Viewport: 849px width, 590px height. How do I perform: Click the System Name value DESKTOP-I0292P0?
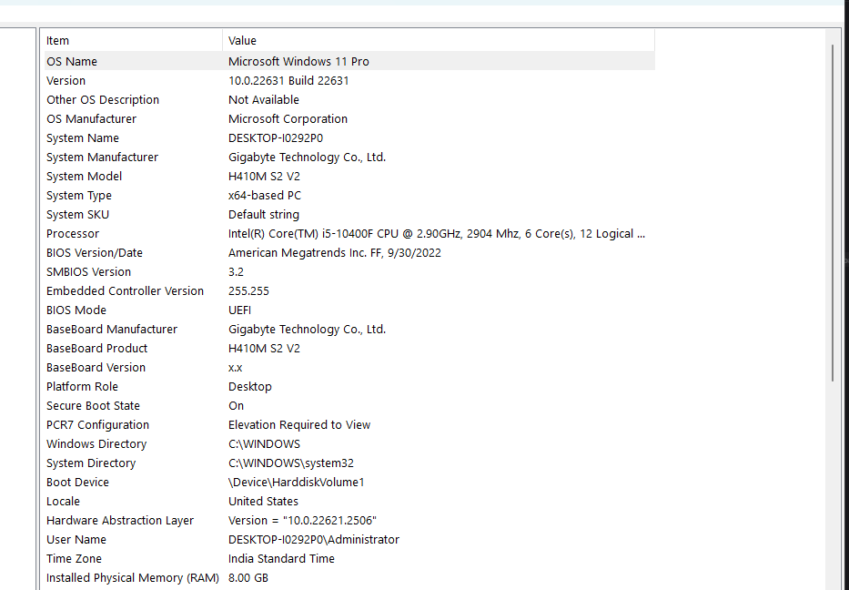[276, 138]
